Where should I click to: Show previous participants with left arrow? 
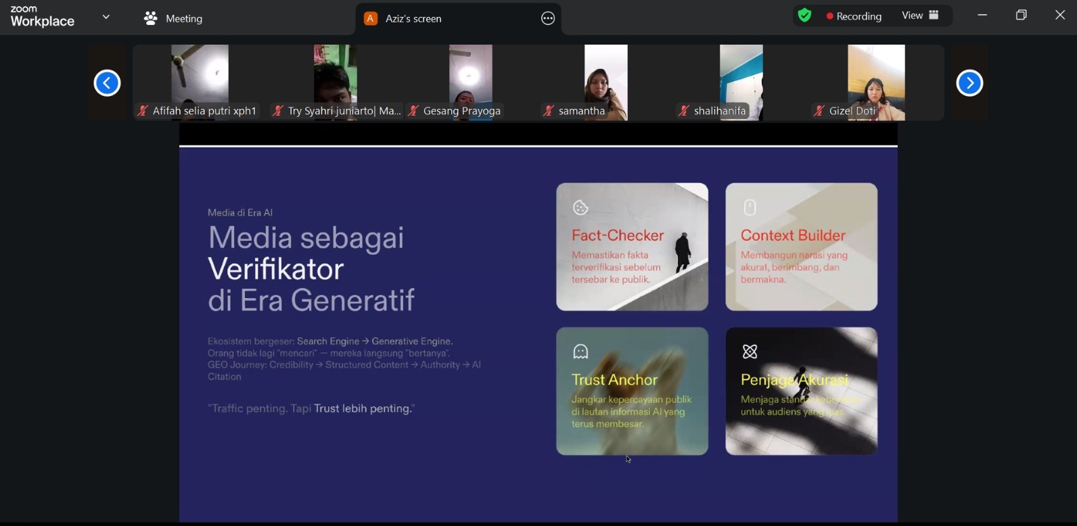pos(107,83)
